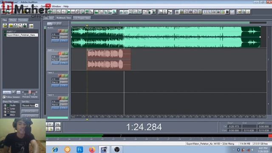Image resolution: width=272 pixels, height=153 pixels.
Task: Solo the MUSIC track
Action: tap(63, 31)
